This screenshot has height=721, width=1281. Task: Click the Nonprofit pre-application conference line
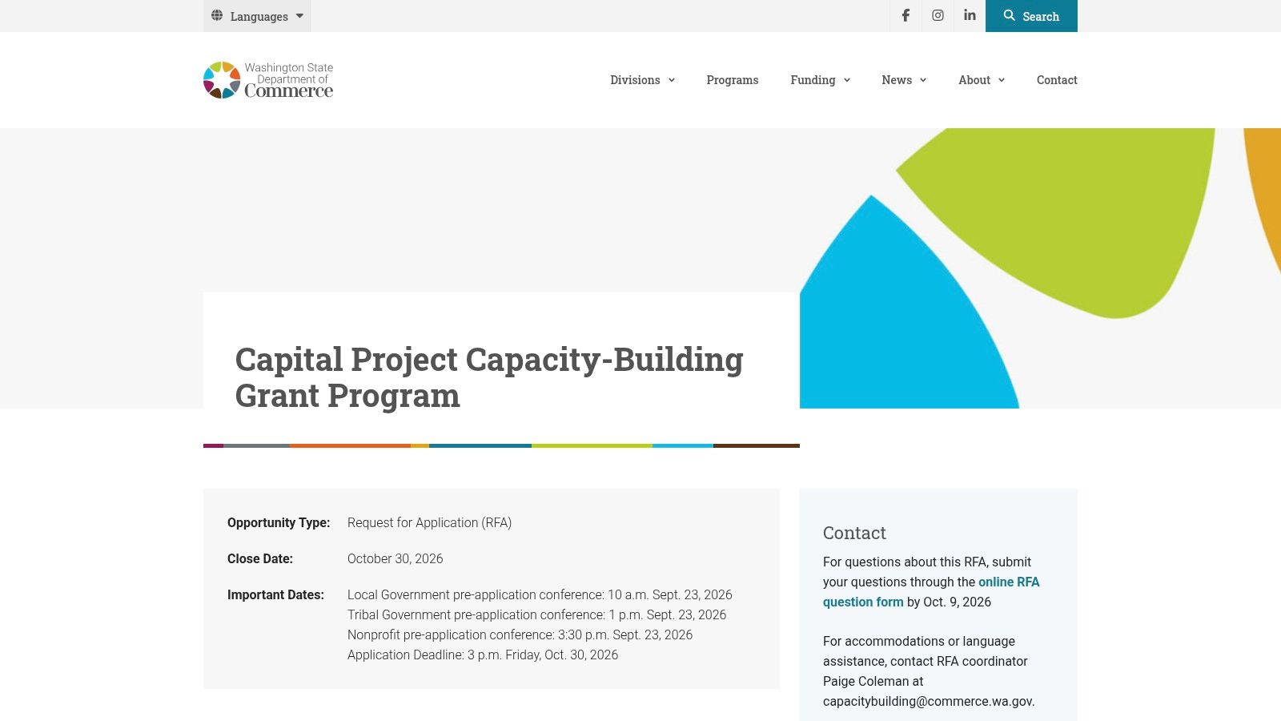click(520, 634)
